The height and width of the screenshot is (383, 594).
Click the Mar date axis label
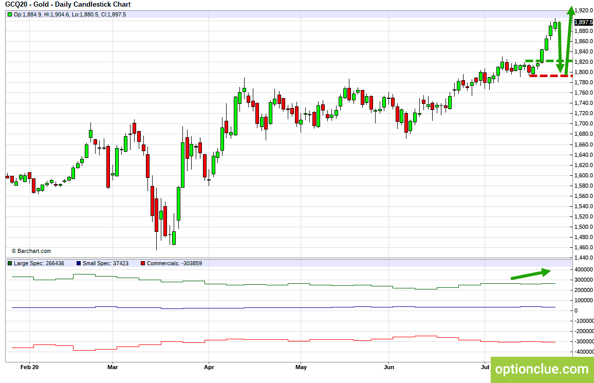113,367
